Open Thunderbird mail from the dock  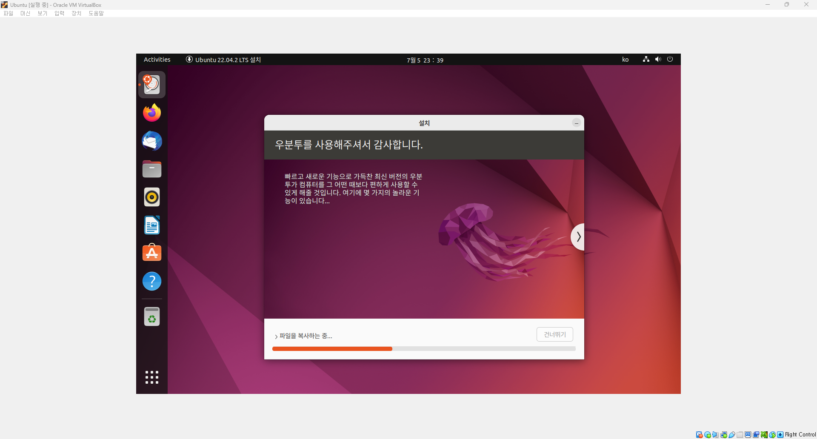click(x=152, y=141)
